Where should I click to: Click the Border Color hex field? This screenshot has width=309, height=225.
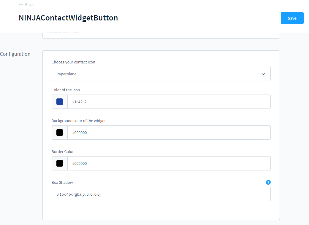[x=169, y=163]
